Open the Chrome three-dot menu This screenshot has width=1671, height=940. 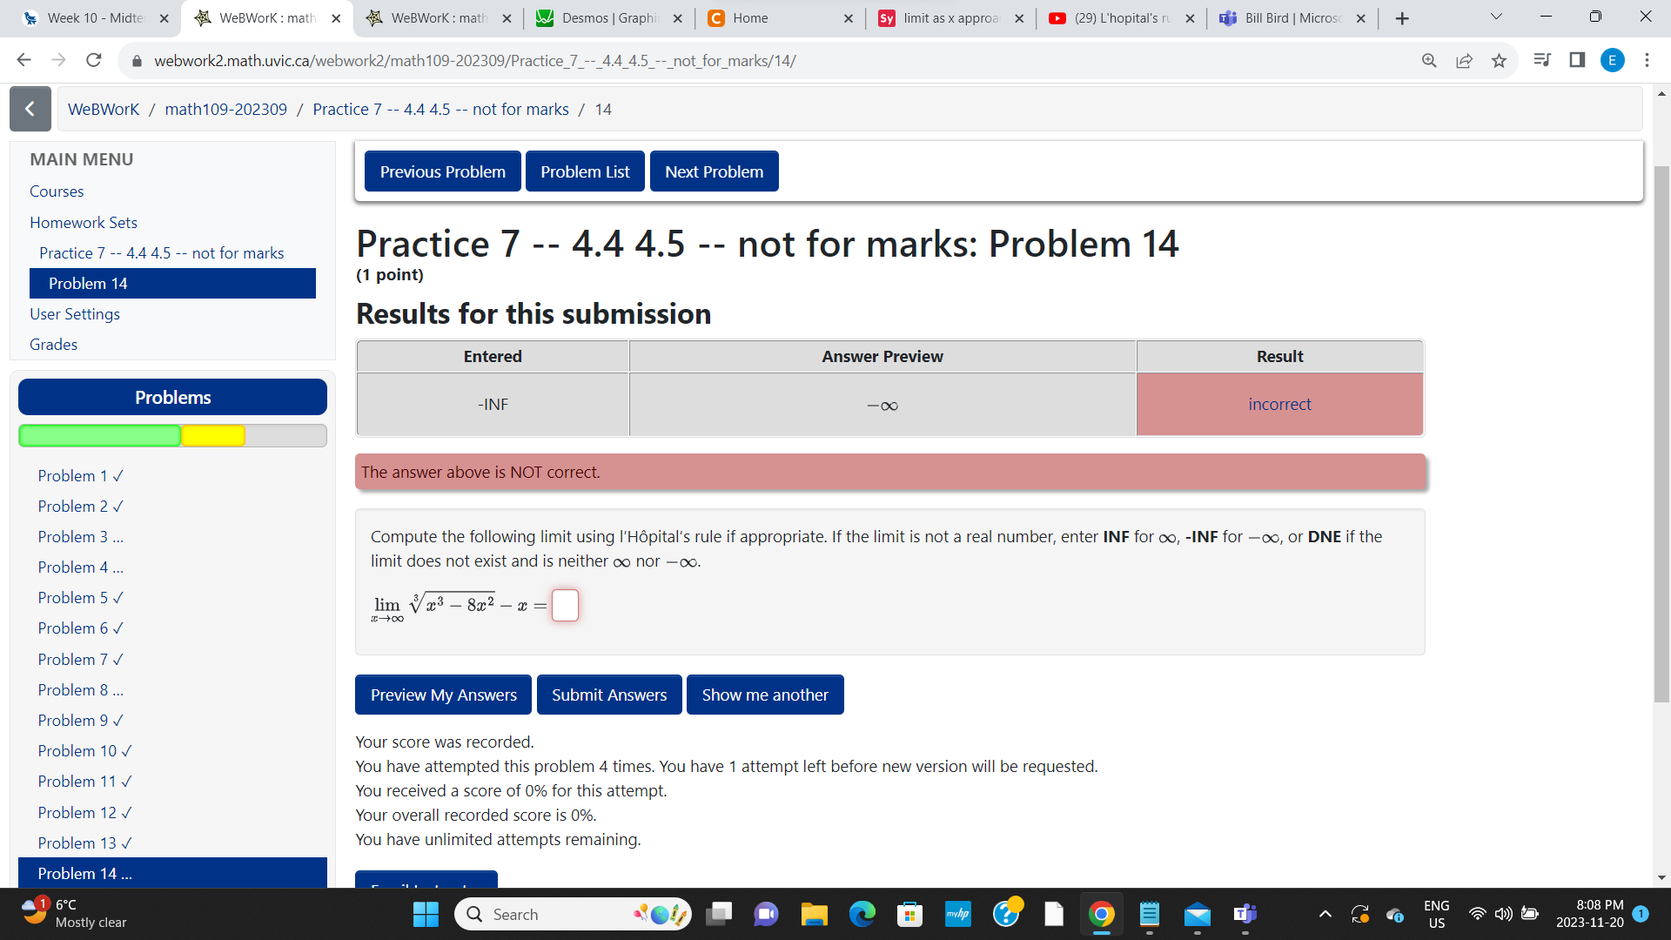tap(1647, 60)
